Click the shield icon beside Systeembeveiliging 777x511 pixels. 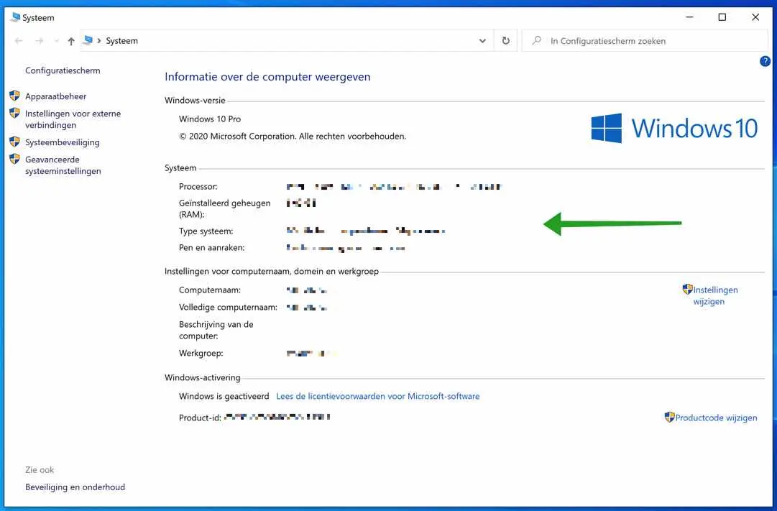15,142
